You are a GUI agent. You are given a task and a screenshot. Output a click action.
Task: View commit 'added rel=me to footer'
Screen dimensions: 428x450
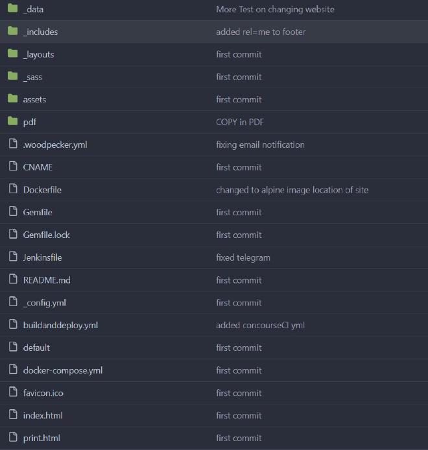click(x=261, y=32)
